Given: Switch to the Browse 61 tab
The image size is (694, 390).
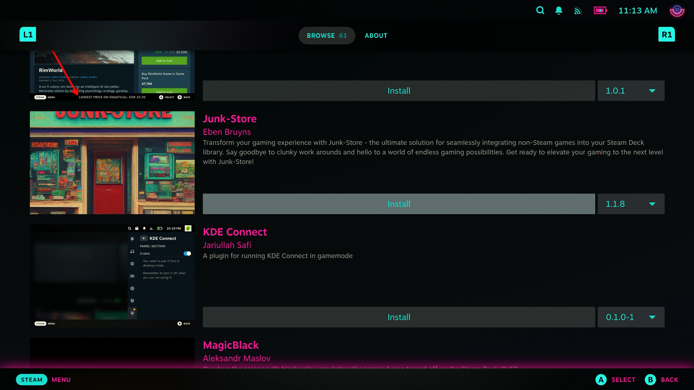Looking at the screenshot, I should point(327,35).
